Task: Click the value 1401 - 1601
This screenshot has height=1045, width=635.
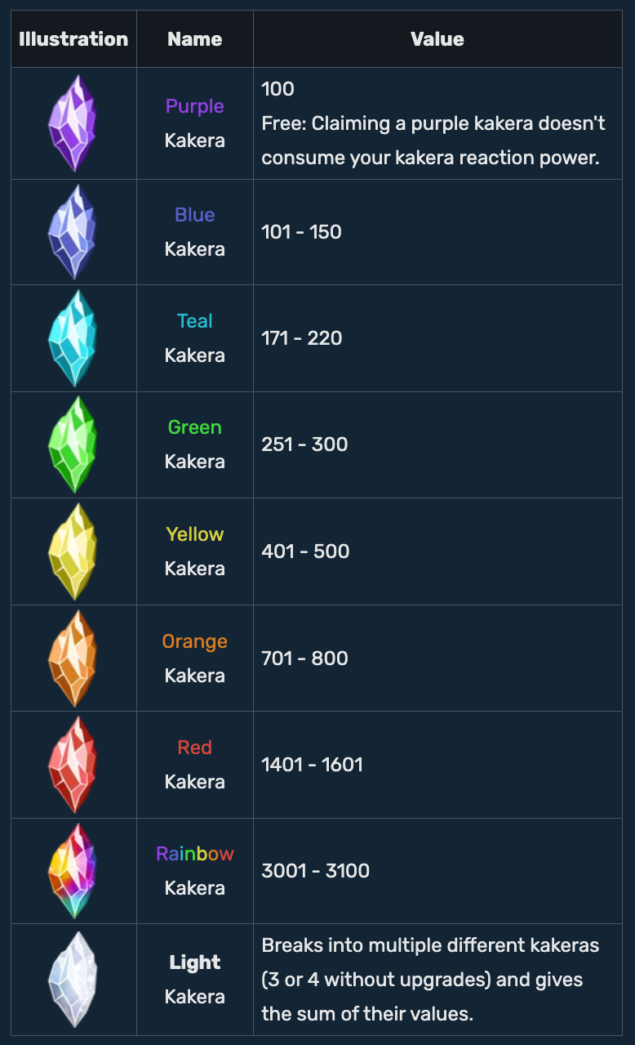Action: tap(312, 765)
